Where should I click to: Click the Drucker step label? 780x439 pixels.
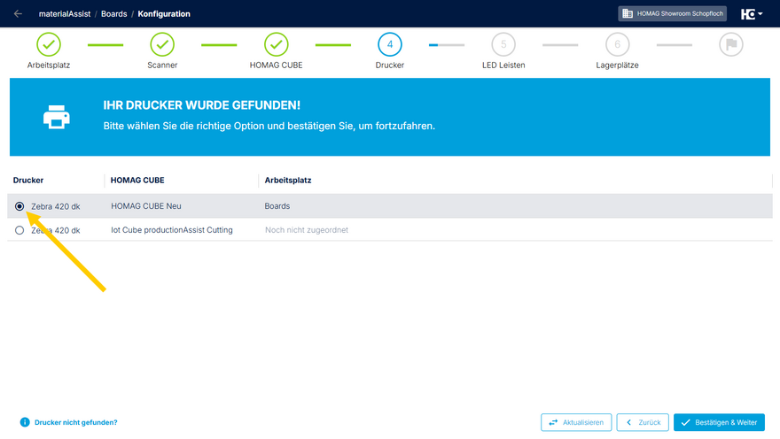click(x=390, y=65)
